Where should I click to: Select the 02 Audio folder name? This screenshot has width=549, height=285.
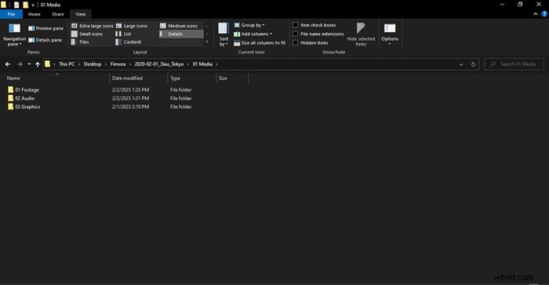[24, 99]
